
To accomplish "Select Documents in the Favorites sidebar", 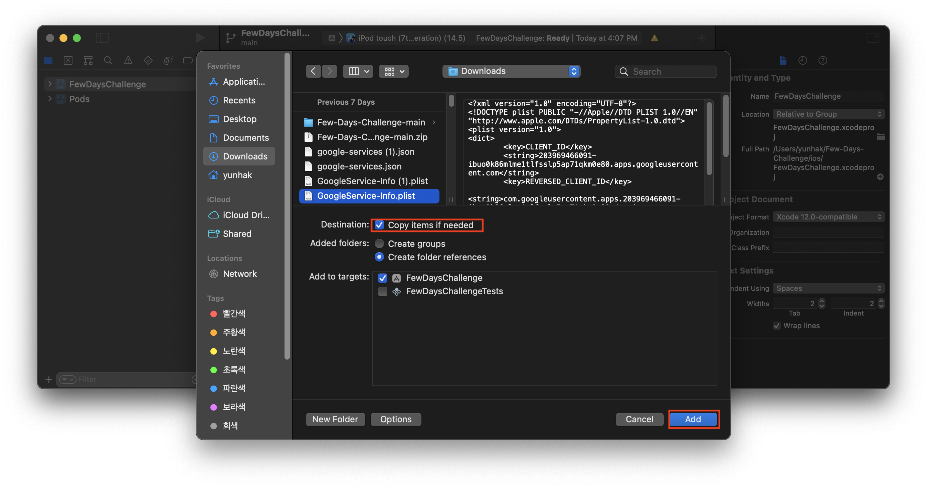I will pyautogui.click(x=245, y=138).
